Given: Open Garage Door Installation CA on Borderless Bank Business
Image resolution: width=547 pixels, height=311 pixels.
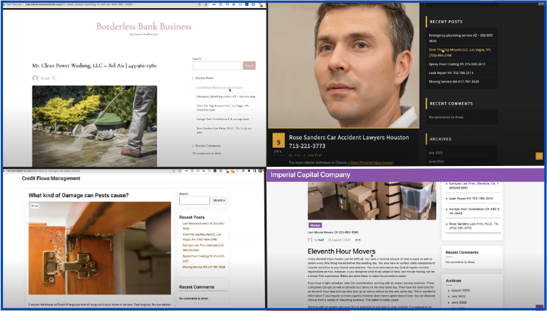Looking at the screenshot, I should pos(222,119).
